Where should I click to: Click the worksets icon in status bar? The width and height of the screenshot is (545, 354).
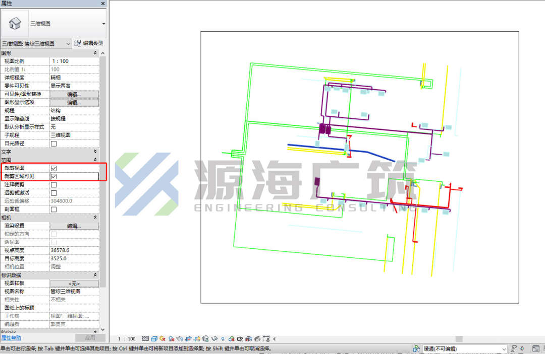(x=416, y=349)
